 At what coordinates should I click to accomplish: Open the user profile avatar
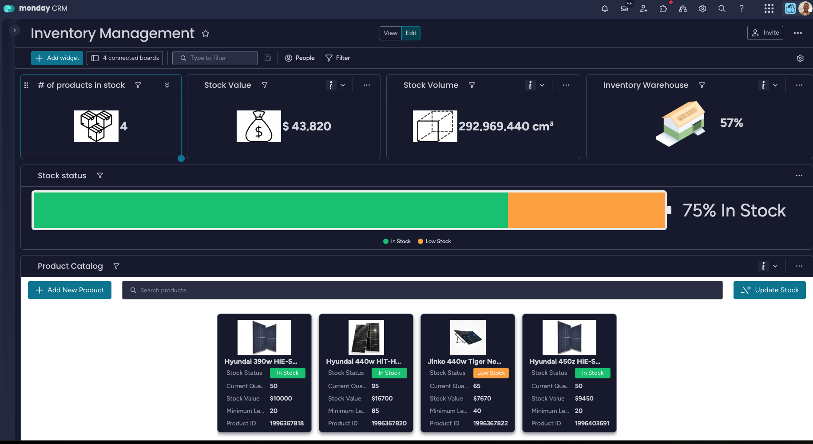tap(805, 8)
